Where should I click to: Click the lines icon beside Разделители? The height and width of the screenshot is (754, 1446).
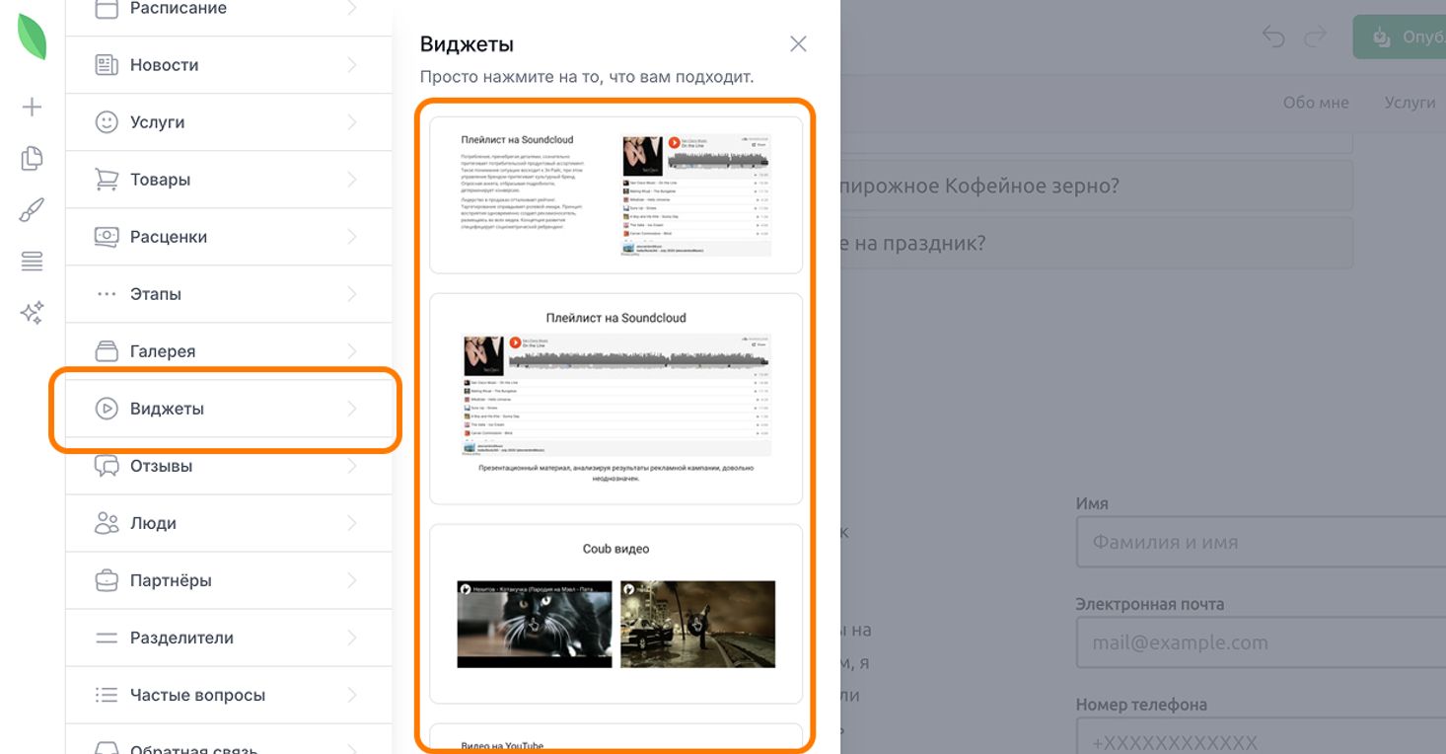pos(106,638)
